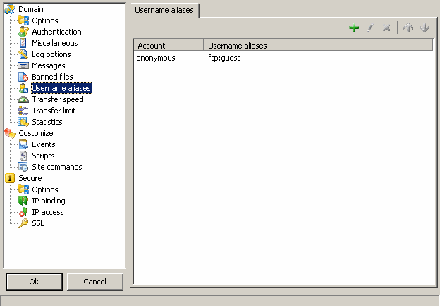Click the Secure padlock icon

10,178
